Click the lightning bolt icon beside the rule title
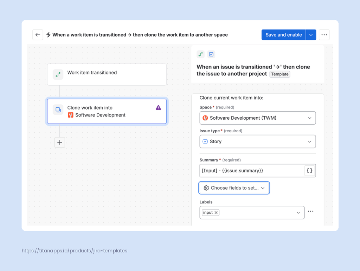The width and height of the screenshot is (360, 271). point(49,35)
